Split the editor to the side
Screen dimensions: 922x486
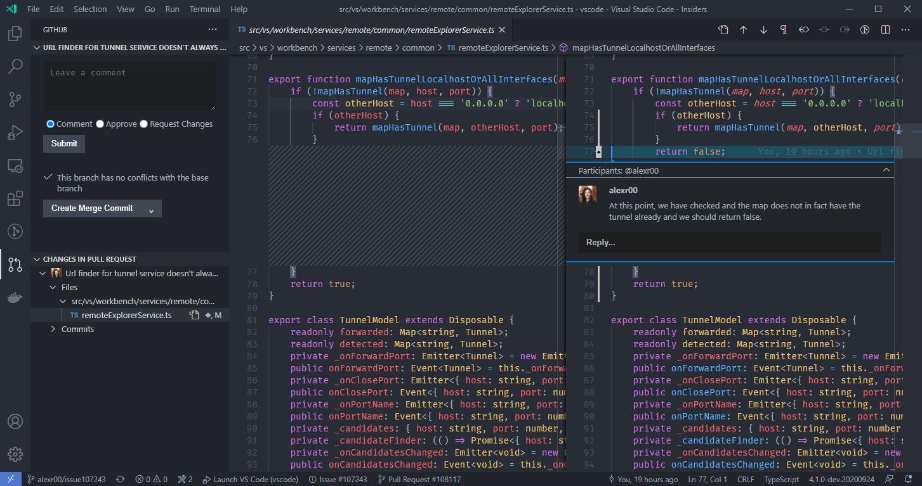pyautogui.click(x=885, y=30)
